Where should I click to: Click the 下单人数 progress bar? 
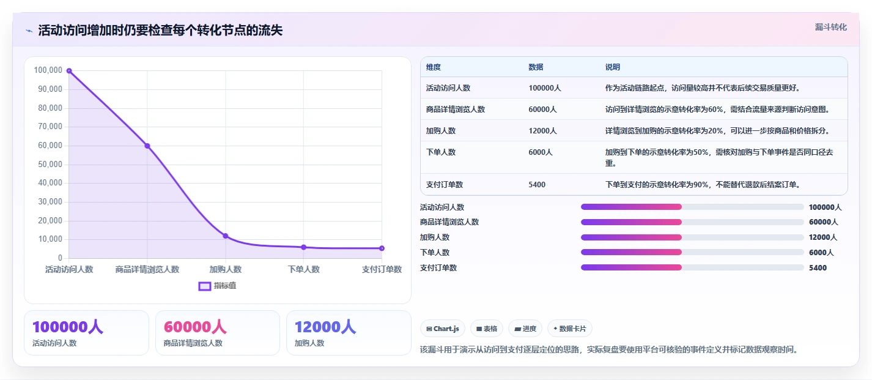coord(692,252)
